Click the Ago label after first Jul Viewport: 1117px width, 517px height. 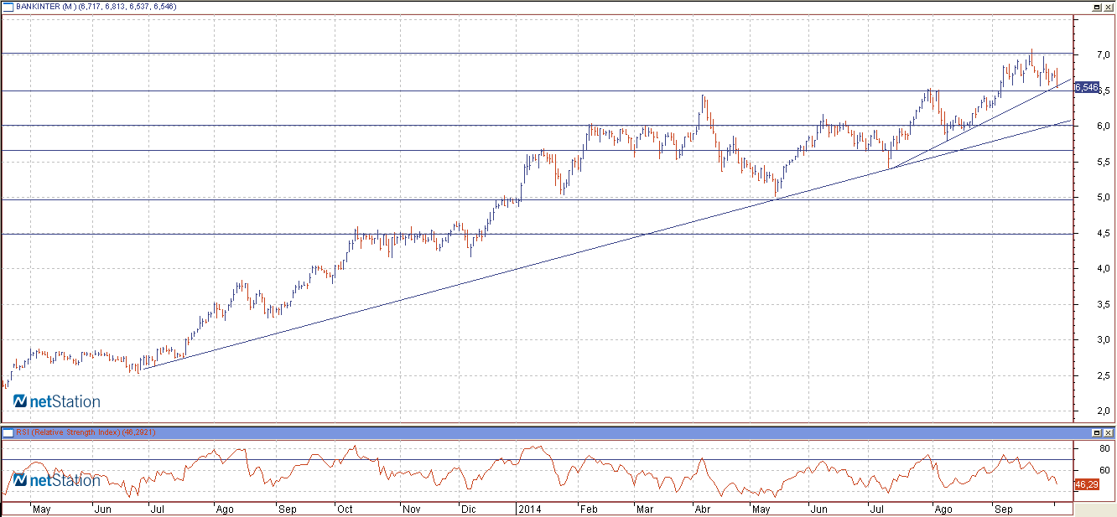224,509
